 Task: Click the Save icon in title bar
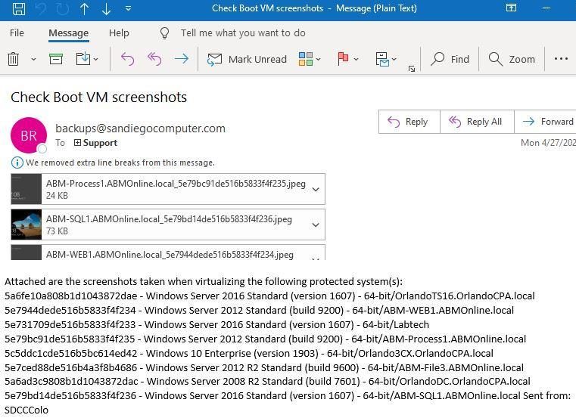point(19,8)
